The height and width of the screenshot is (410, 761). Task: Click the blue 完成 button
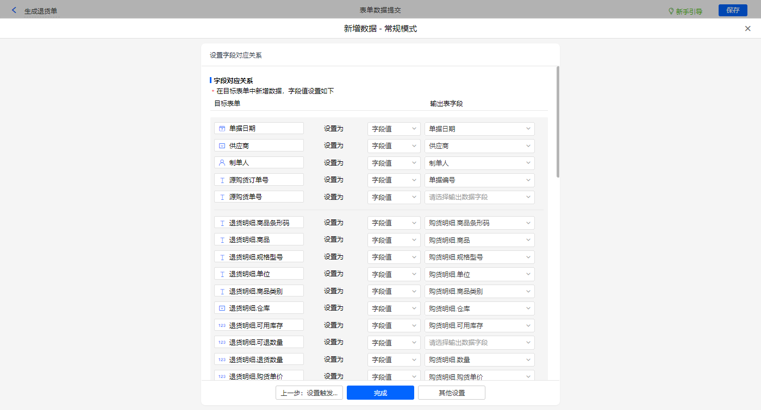380,393
